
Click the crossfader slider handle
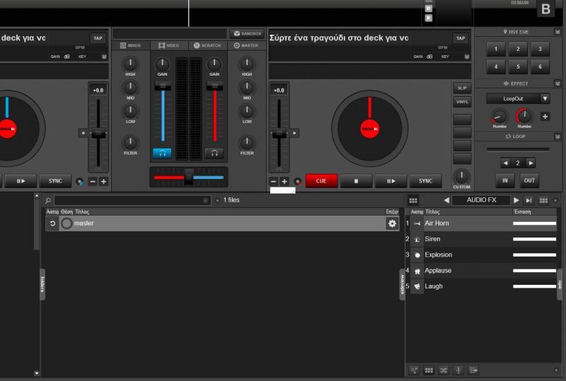click(189, 177)
